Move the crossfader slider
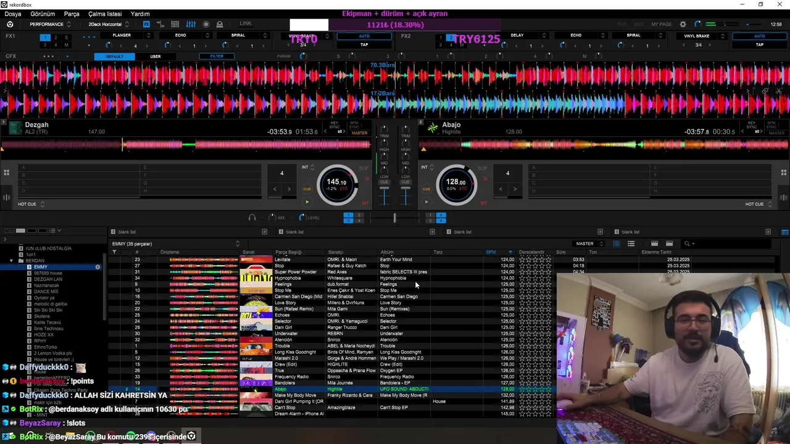 point(394,218)
